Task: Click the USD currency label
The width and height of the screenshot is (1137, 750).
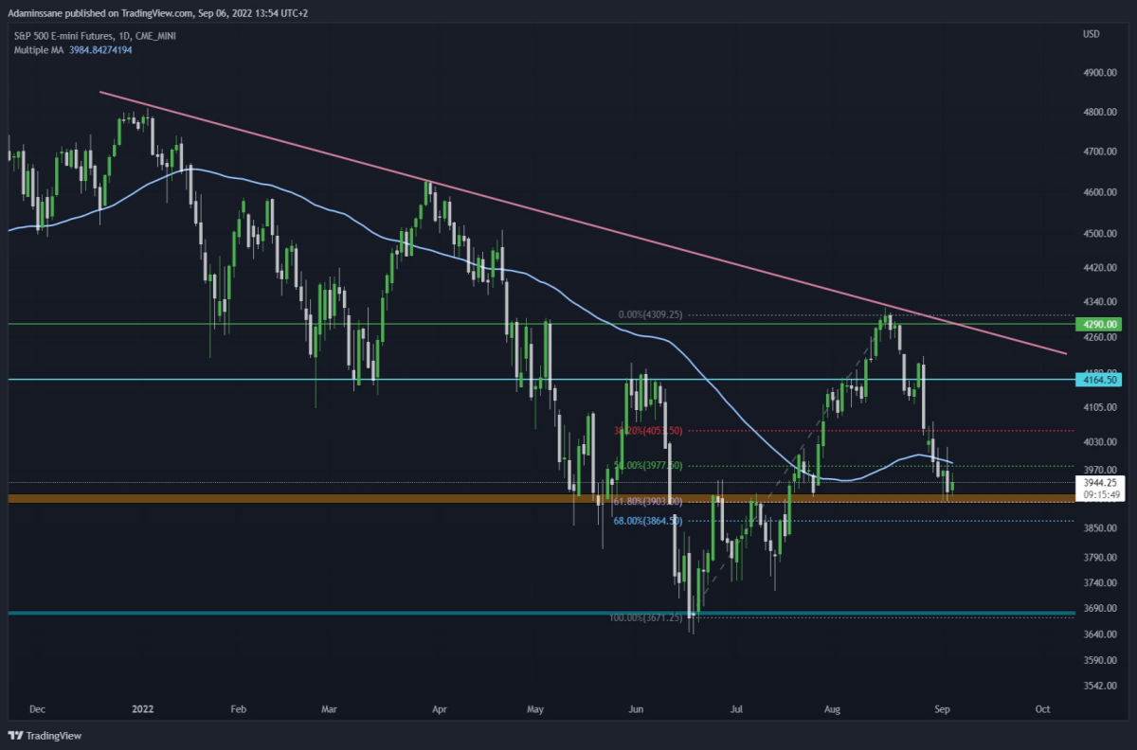Action: tap(1091, 35)
